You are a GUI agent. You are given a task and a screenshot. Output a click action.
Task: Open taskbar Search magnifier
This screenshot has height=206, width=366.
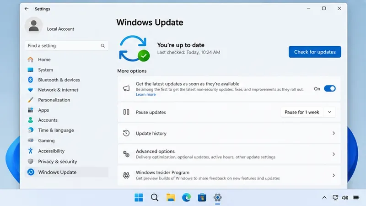(x=155, y=198)
